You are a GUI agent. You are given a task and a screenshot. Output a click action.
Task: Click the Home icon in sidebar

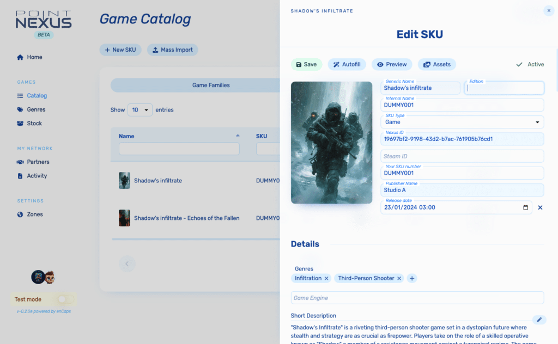pyautogui.click(x=20, y=57)
